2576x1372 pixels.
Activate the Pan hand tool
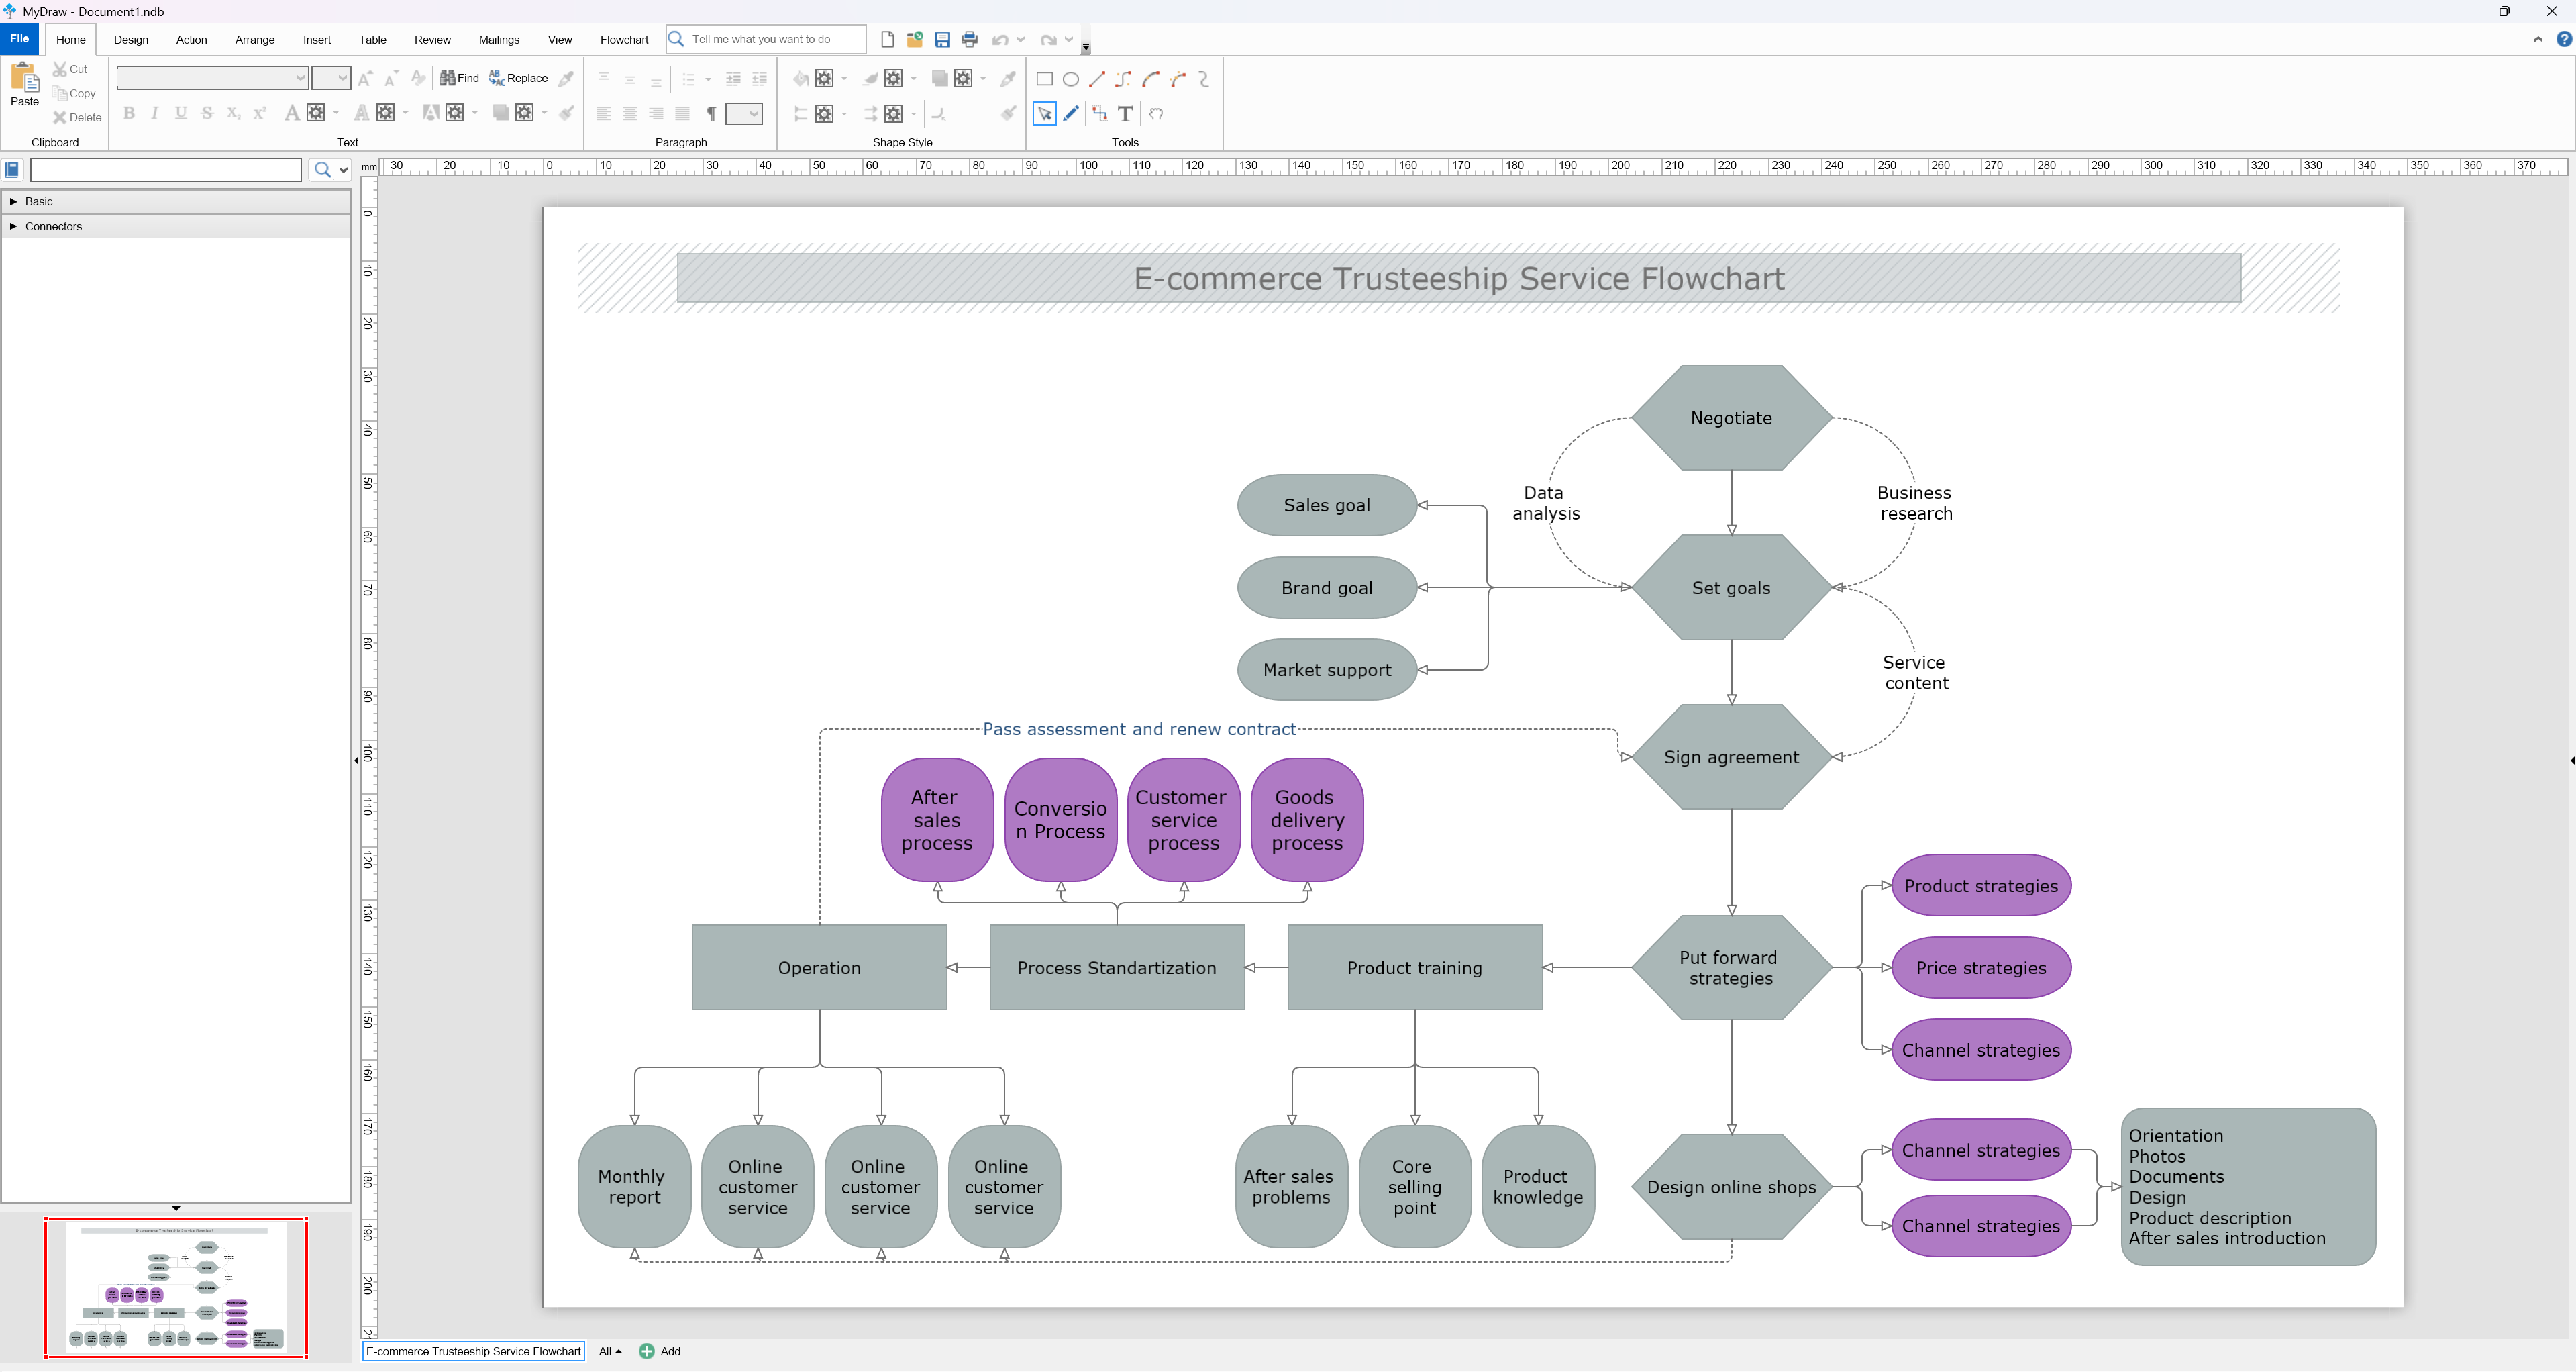click(1156, 114)
